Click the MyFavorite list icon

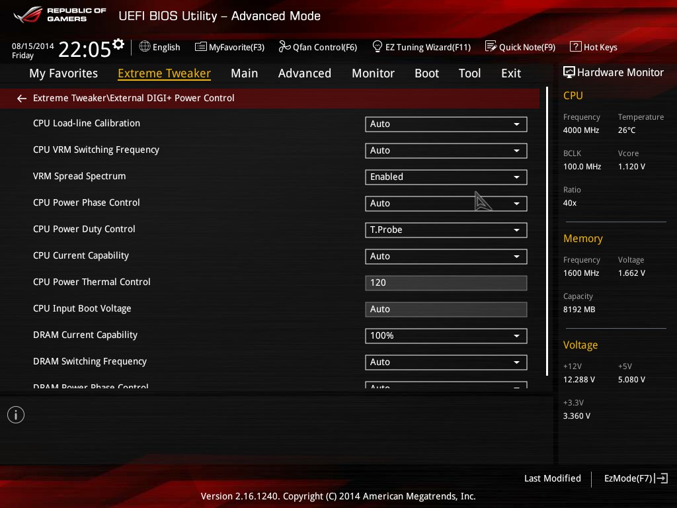[200, 47]
